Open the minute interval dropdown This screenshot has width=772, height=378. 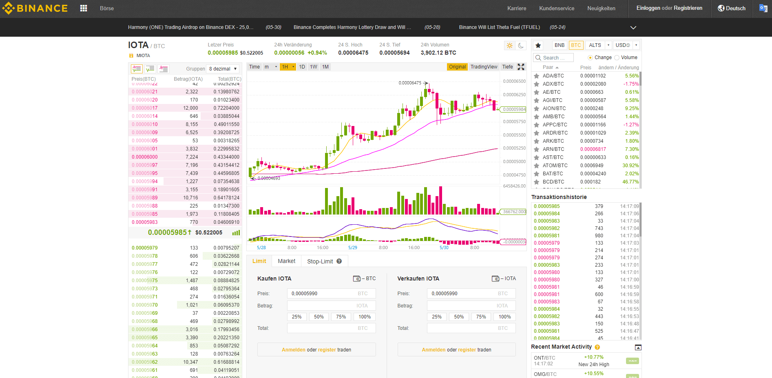coord(270,67)
